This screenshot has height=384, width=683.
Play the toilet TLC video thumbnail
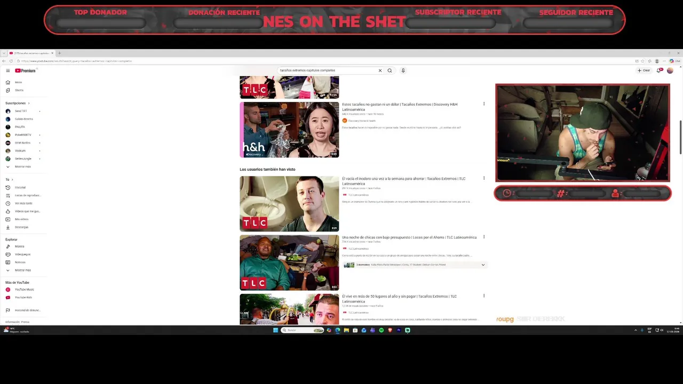pos(289,204)
